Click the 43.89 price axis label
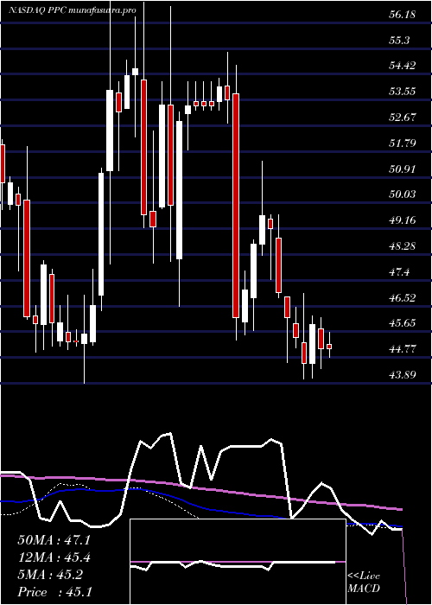This screenshot has width=432, height=605. pyautogui.click(x=403, y=374)
